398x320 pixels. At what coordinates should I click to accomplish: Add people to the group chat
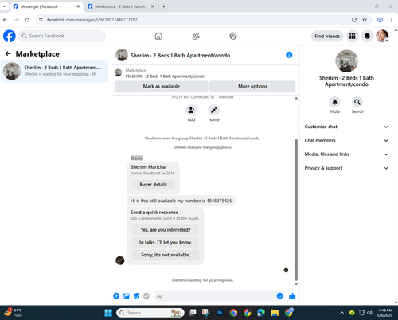click(x=191, y=110)
